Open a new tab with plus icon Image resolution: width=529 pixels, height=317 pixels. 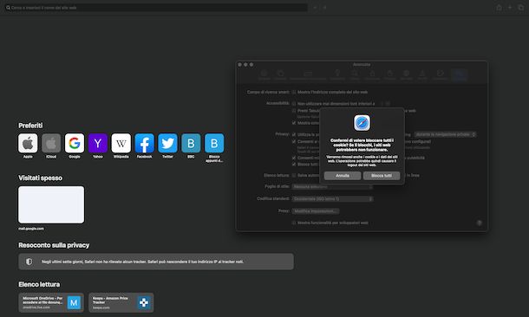(510, 8)
